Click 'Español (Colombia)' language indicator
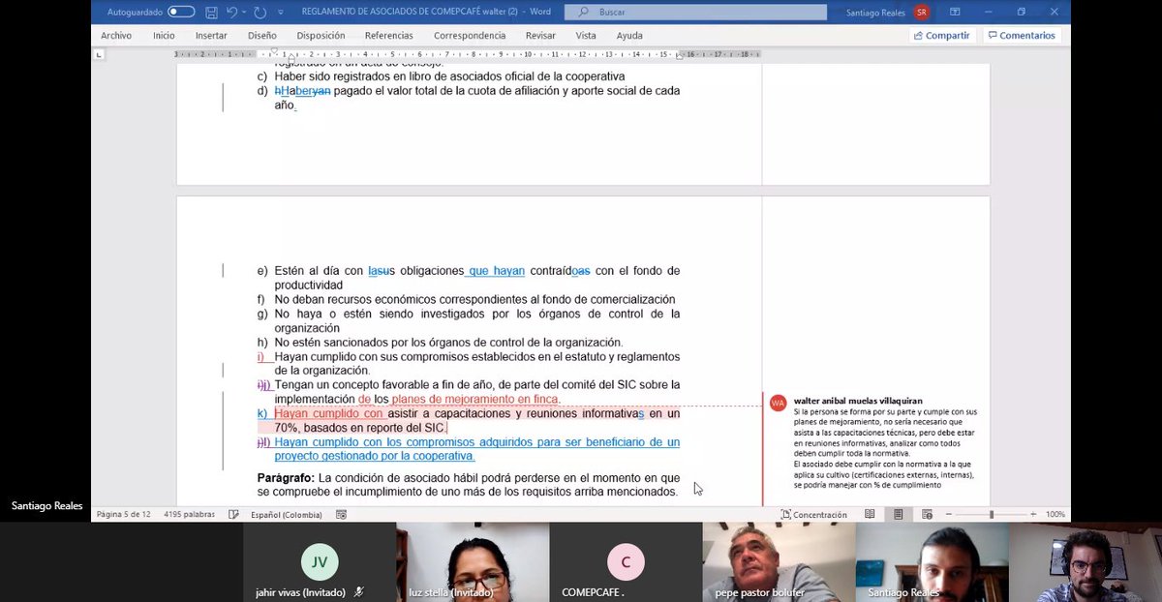Screen dimensions: 1162x602 [x=286, y=515]
